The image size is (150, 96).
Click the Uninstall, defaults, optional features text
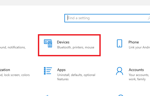76,77
